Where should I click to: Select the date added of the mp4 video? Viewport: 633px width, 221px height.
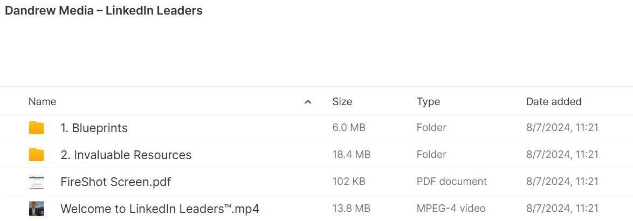click(562, 209)
